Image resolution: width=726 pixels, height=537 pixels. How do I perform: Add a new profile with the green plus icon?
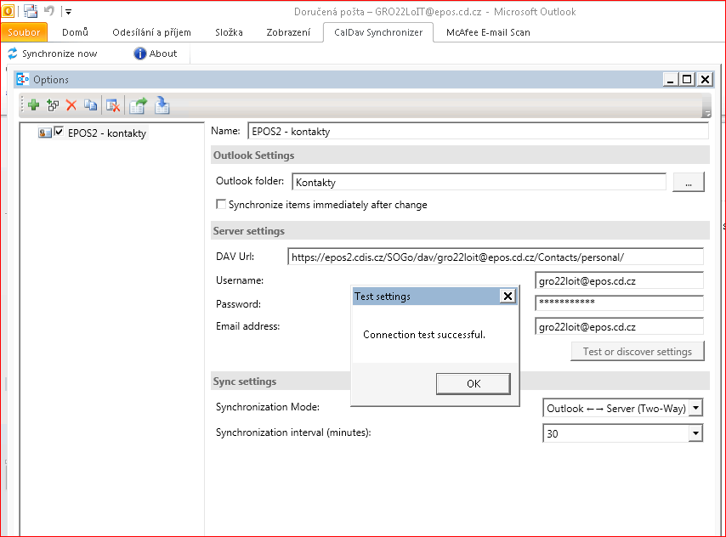coord(33,105)
